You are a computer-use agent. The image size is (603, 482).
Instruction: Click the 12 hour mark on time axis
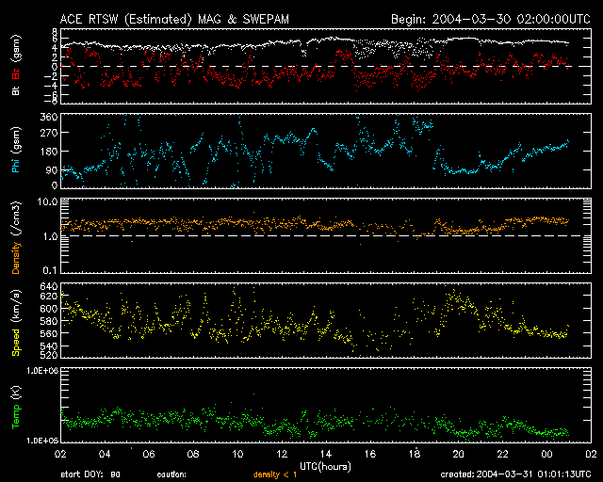coord(282,454)
